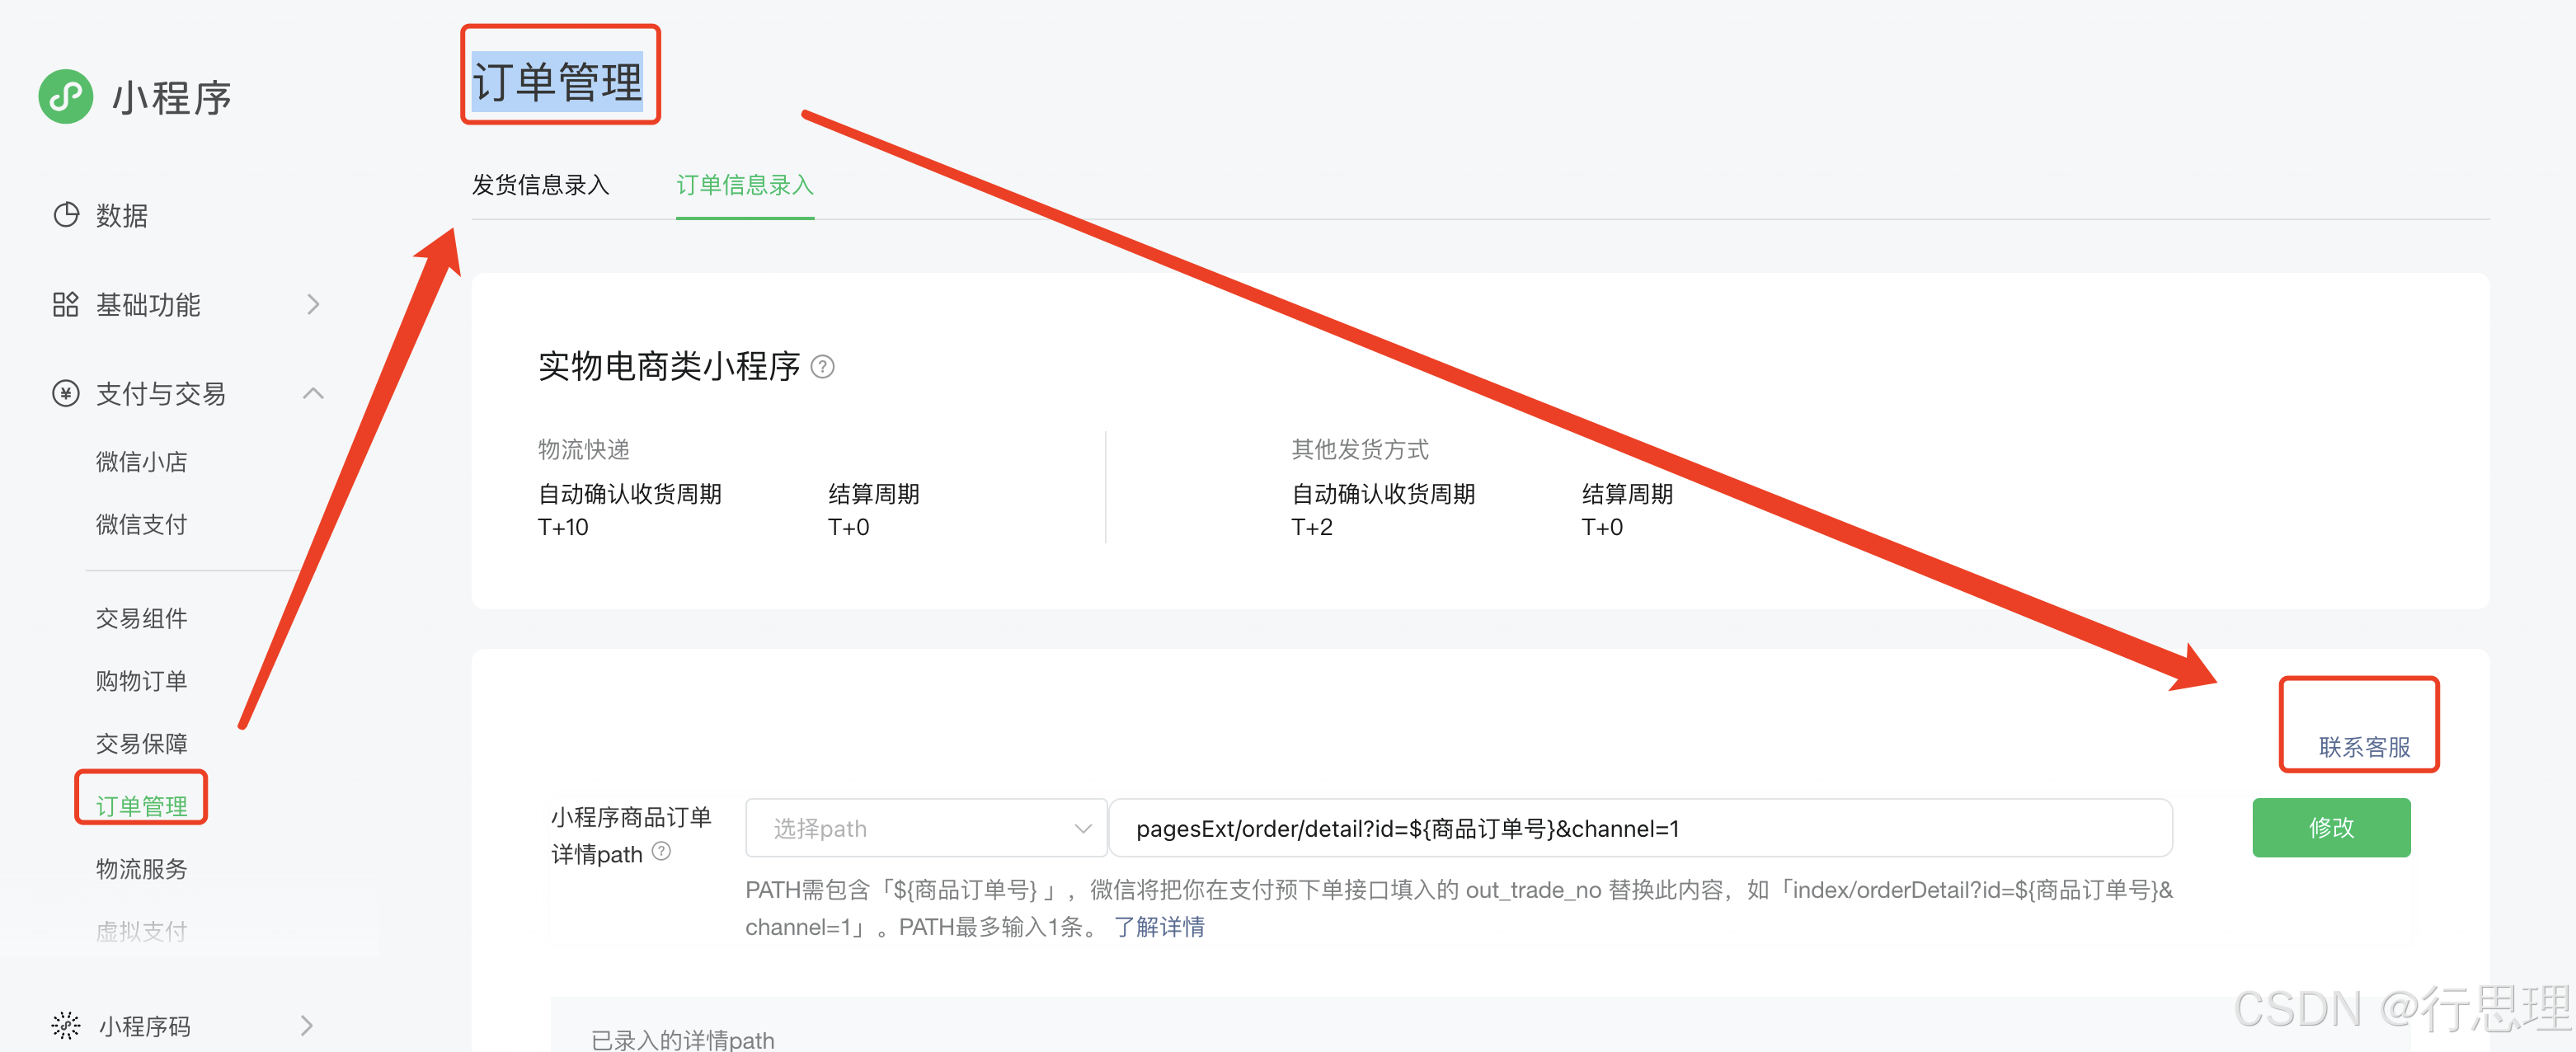Open 物流服务 in the sidebar

click(141, 868)
